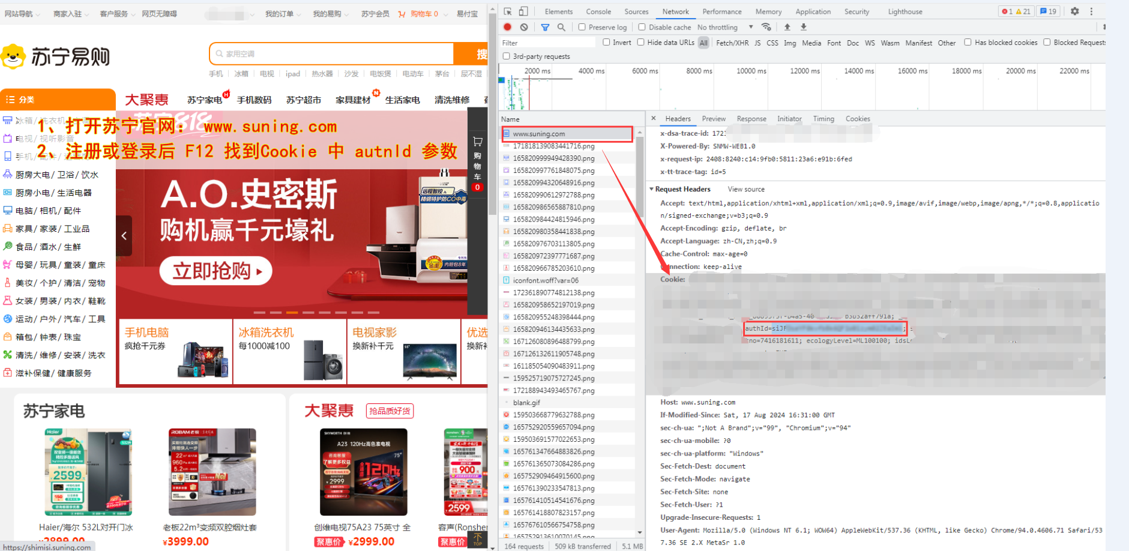This screenshot has height=551, width=1129.
Task: Open the No throttling dropdown
Action: pyautogui.click(x=724, y=27)
